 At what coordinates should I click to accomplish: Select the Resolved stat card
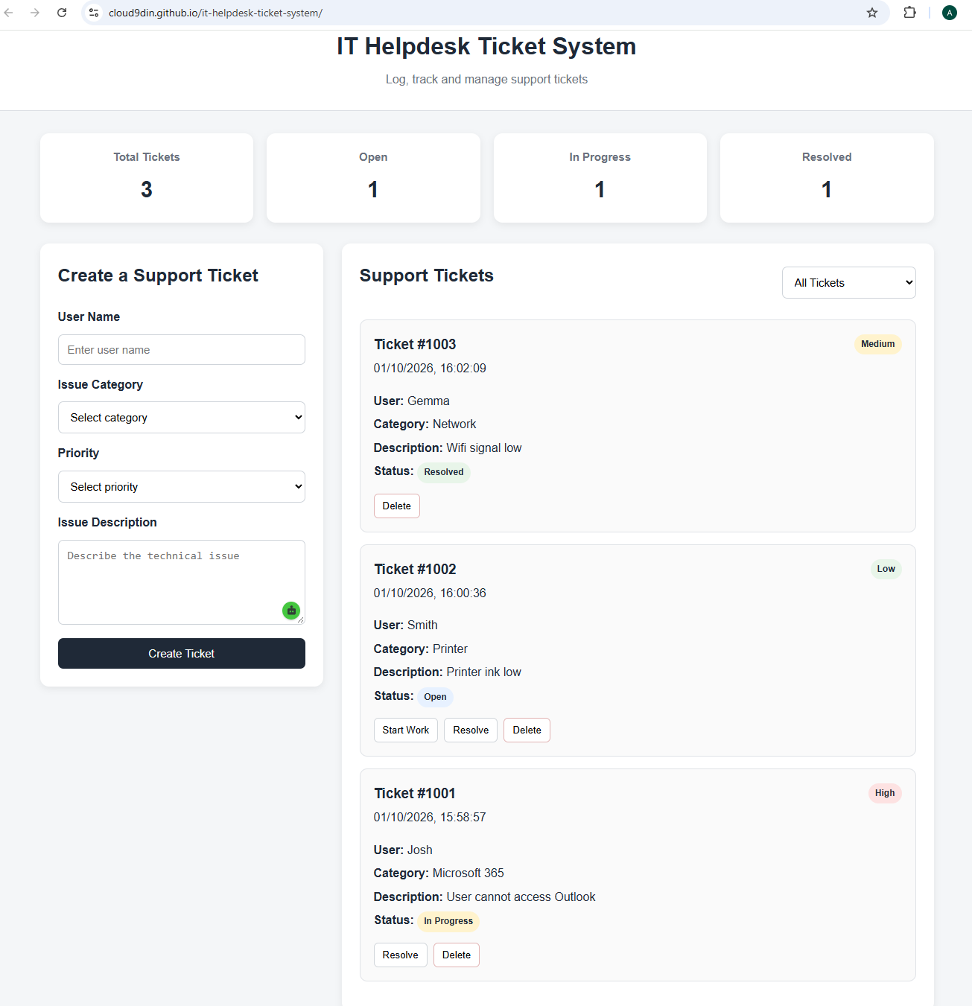(827, 178)
